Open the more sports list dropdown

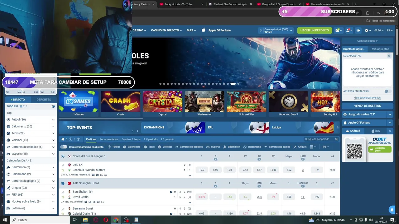click(x=313, y=147)
